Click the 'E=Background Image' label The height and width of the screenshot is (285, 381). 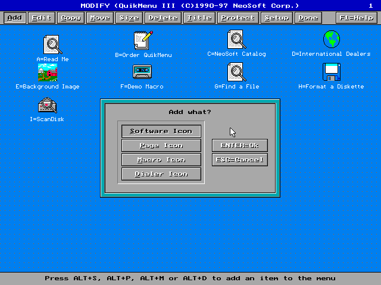(48, 87)
